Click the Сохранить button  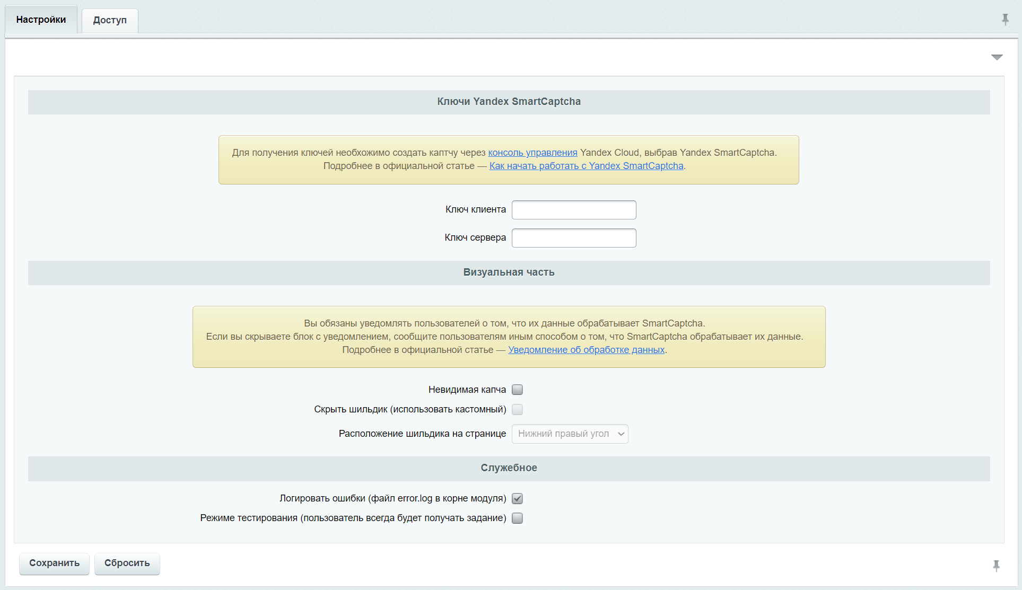pos(54,563)
